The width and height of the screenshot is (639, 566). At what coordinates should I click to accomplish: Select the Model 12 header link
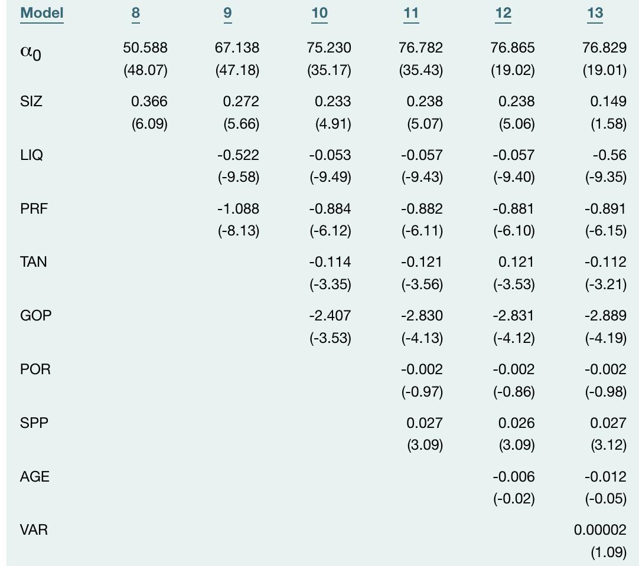point(503,14)
